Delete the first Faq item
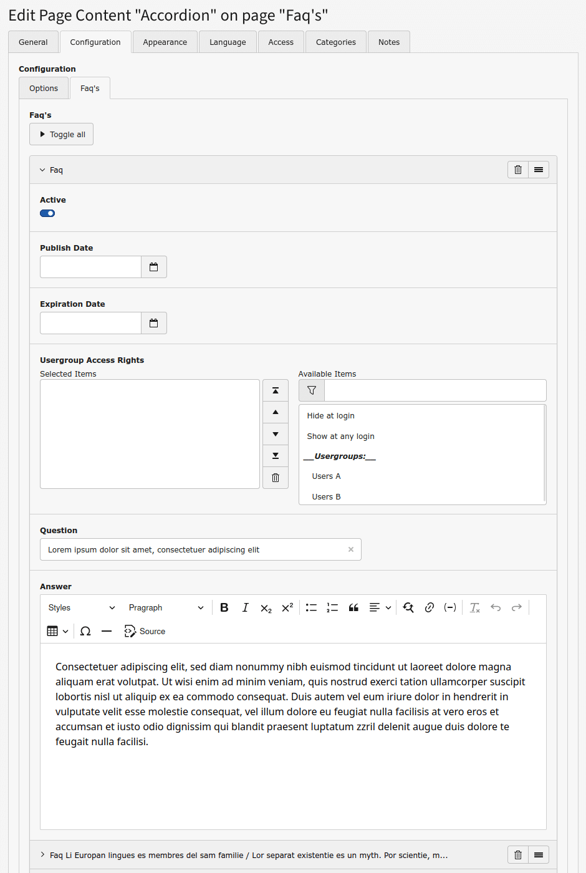 pyautogui.click(x=518, y=170)
